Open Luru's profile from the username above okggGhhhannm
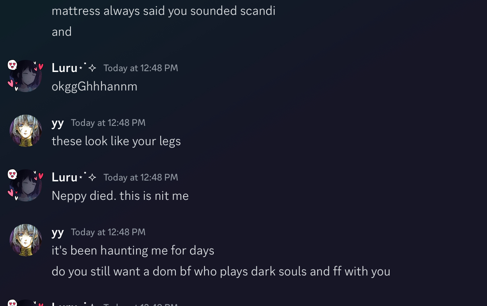 click(64, 68)
